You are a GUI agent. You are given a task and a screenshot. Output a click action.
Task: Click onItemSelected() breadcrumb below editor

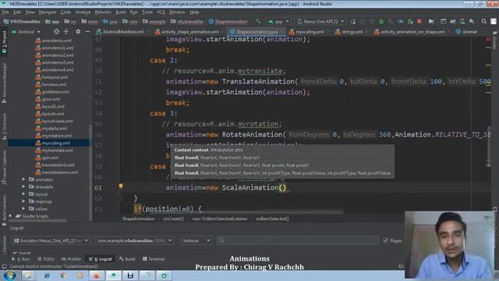point(272,219)
